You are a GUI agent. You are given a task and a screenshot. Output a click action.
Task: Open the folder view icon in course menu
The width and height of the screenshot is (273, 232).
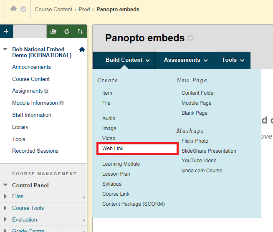tap(53, 31)
